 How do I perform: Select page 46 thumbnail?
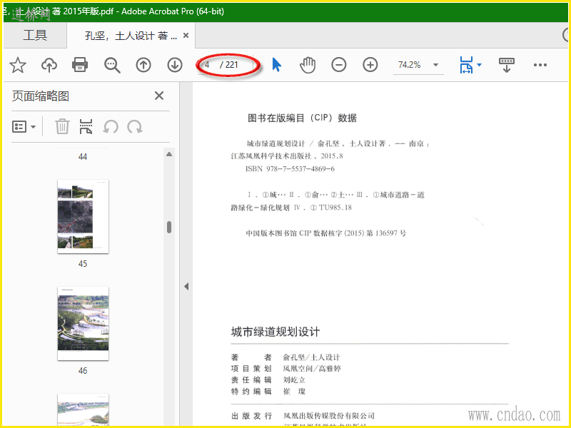83,324
